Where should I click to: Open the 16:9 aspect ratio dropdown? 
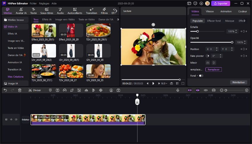point(164,84)
